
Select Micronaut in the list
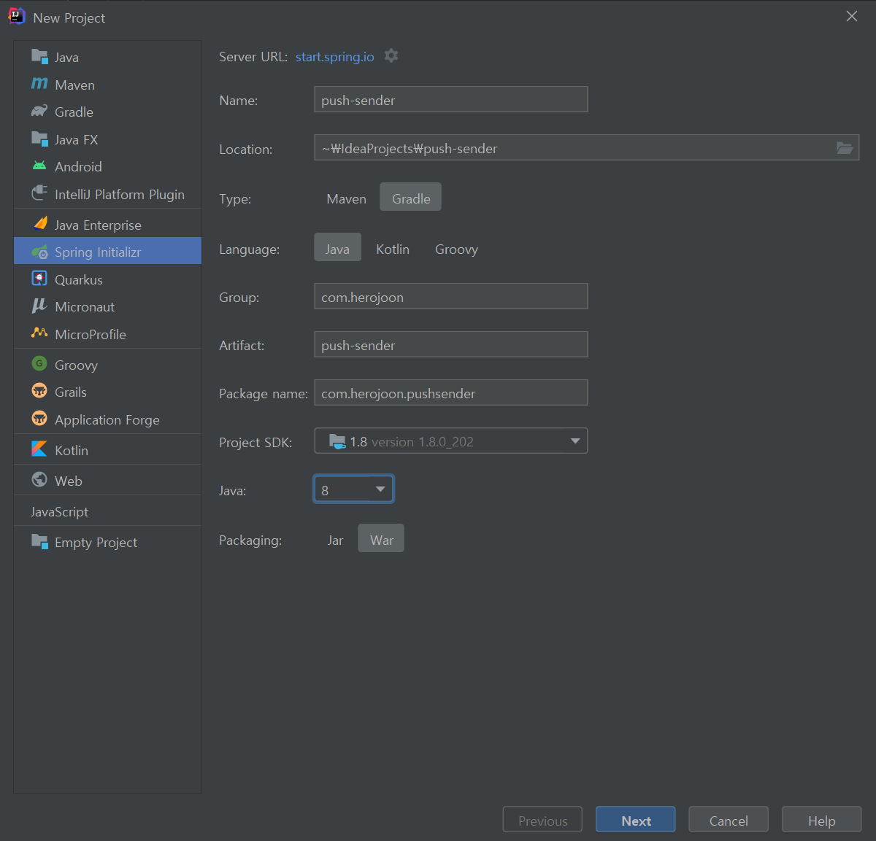107,306
